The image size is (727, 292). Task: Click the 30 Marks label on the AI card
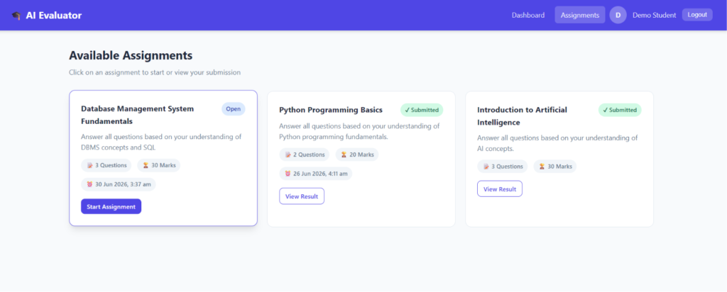559,167
